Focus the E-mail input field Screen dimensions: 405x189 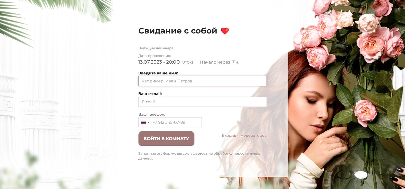202,102
